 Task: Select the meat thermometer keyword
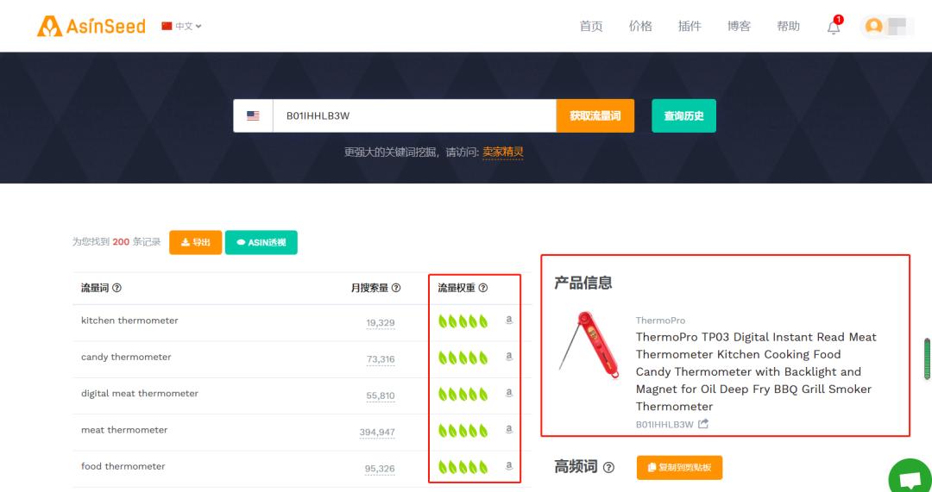(x=124, y=430)
